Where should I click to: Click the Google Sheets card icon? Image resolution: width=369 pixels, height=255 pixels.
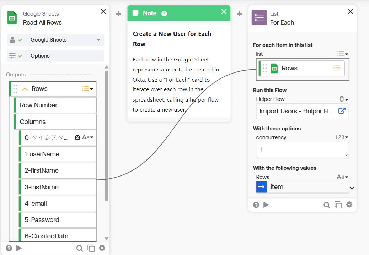pos(12,18)
